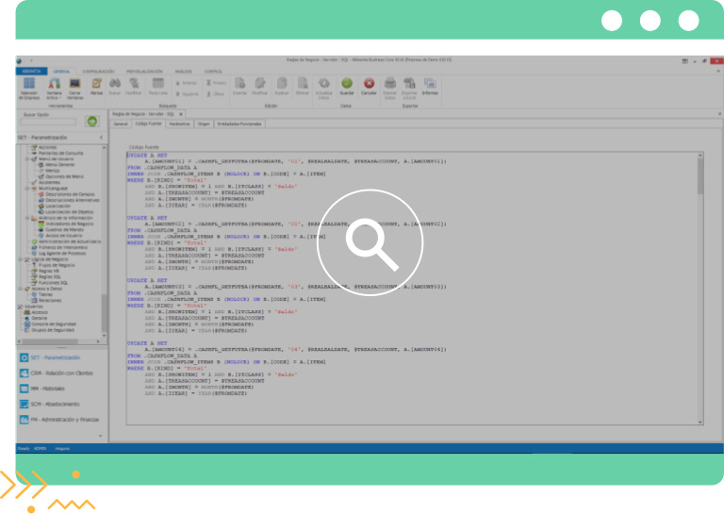Open the Informes tool
This screenshot has width=724, height=514.
pos(430,87)
